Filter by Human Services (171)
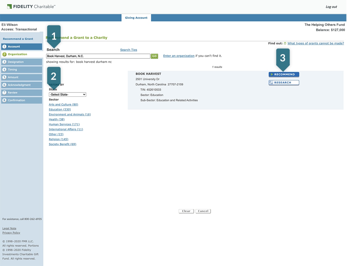The height and width of the screenshot is (266, 347). click(x=64, y=124)
